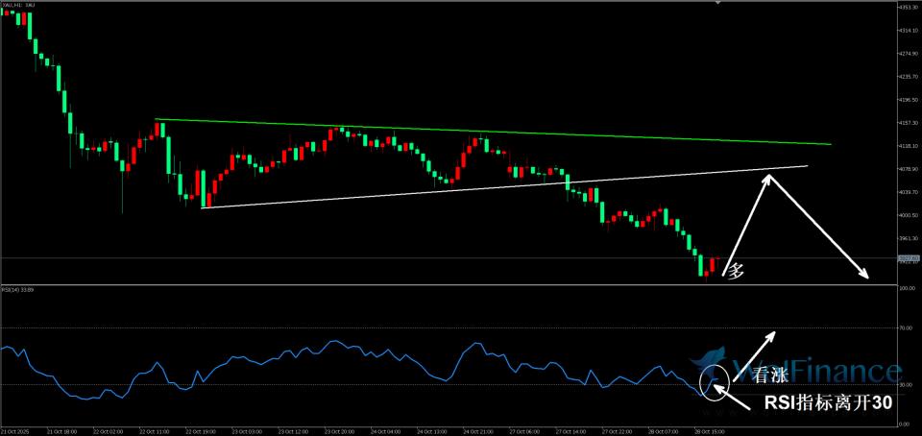Image resolution: width=922 pixels, height=436 pixels.
Task: Click the current price tag on price axis
Action: click(908, 258)
